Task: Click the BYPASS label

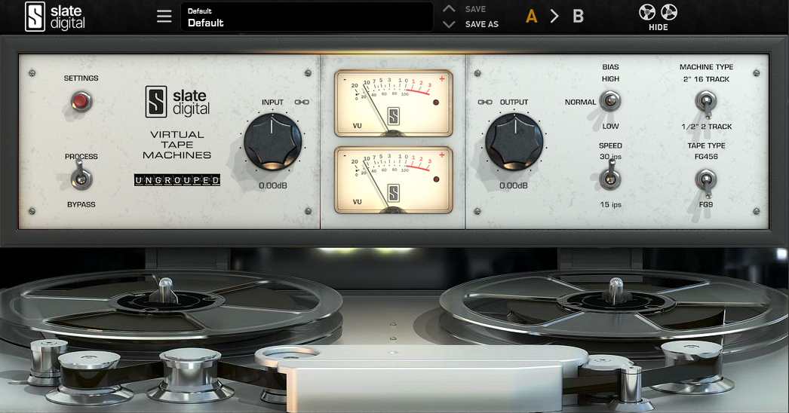Action: click(x=81, y=205)
